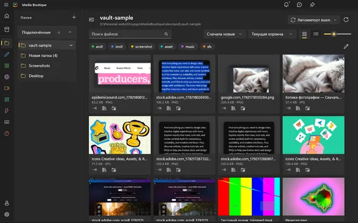Viewport: 358px width, 223px height.
Task: Open the green four-circles sidebar section
Action: point(7,66)
